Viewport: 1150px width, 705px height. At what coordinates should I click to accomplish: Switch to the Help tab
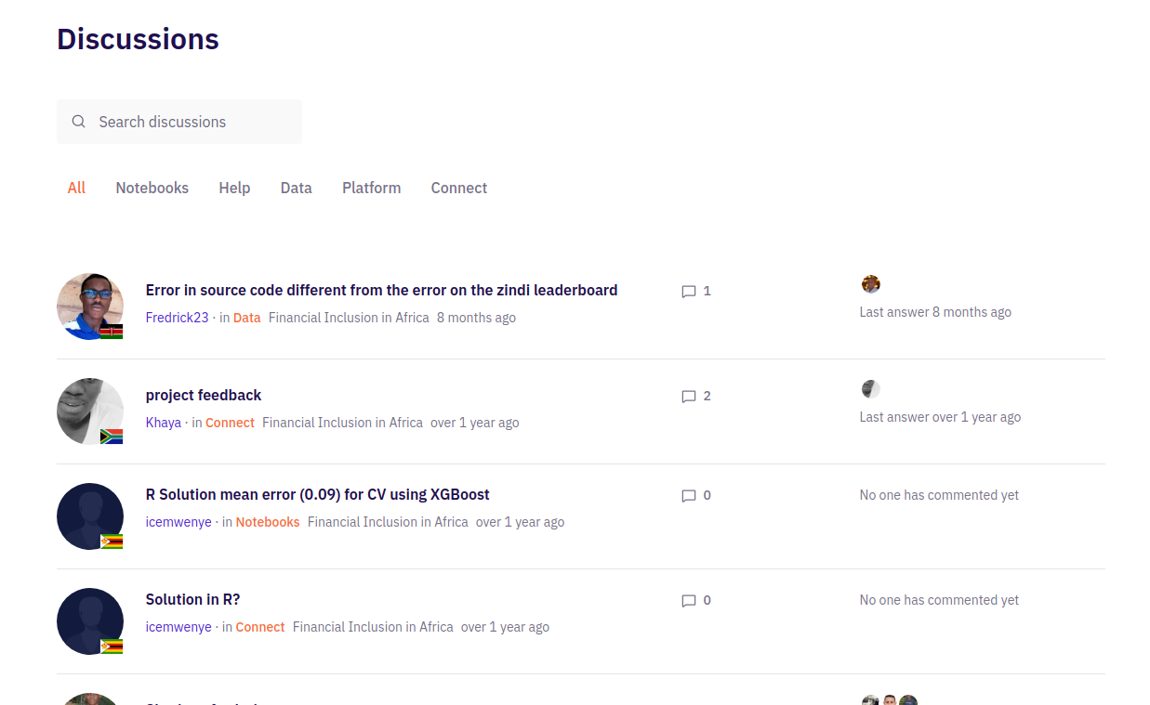tap(234, 188)
